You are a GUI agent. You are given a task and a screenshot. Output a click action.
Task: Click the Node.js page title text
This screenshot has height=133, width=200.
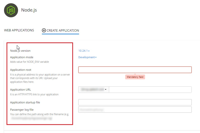coord(29,10)
